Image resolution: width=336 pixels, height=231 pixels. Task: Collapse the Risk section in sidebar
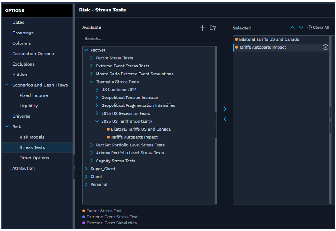7,127
